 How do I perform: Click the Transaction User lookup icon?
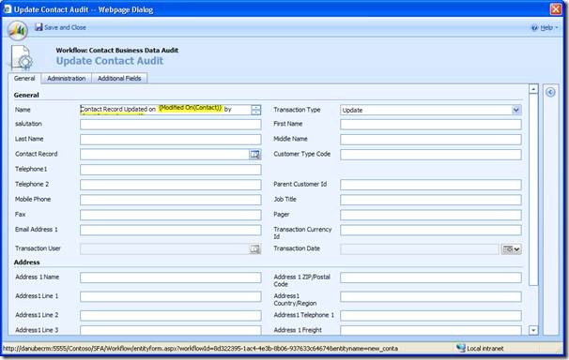pos(255,249)
